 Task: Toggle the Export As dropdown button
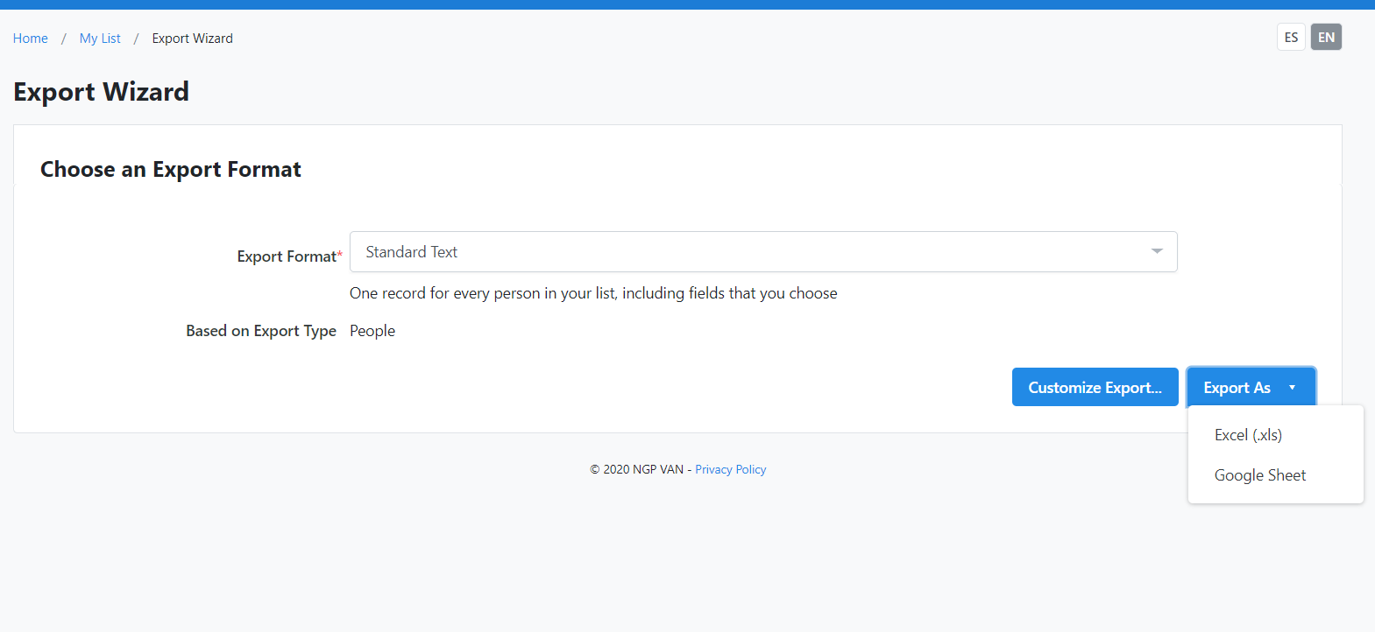click(x=1251, y=387)
